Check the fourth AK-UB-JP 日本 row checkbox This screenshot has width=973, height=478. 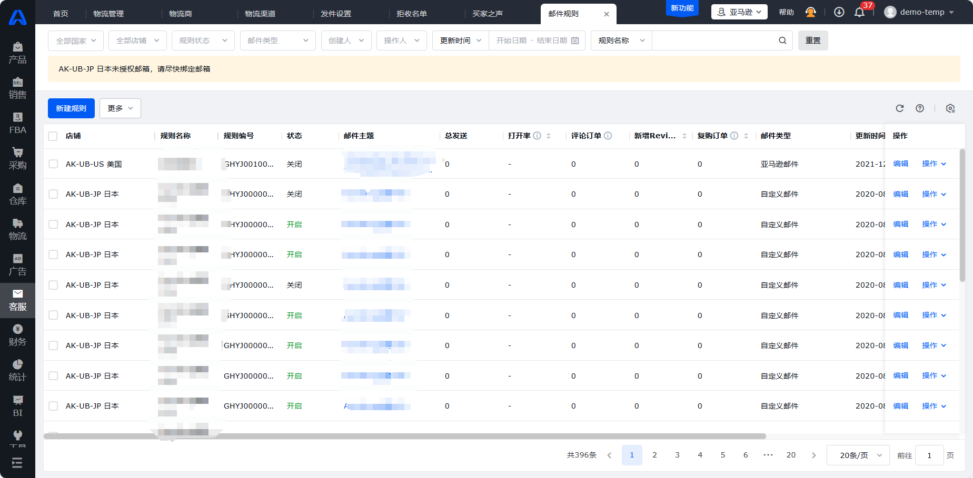tap(53, 285)
